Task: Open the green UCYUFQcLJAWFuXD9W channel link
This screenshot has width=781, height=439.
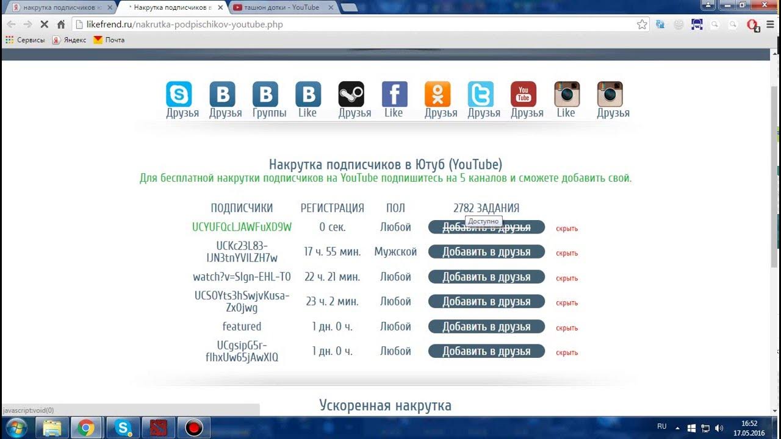Action: pyautogui.click(x=242, y=227)
